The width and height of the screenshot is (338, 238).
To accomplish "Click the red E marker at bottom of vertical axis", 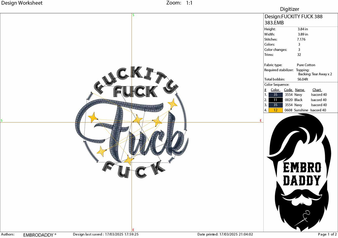I will point(133,230).
